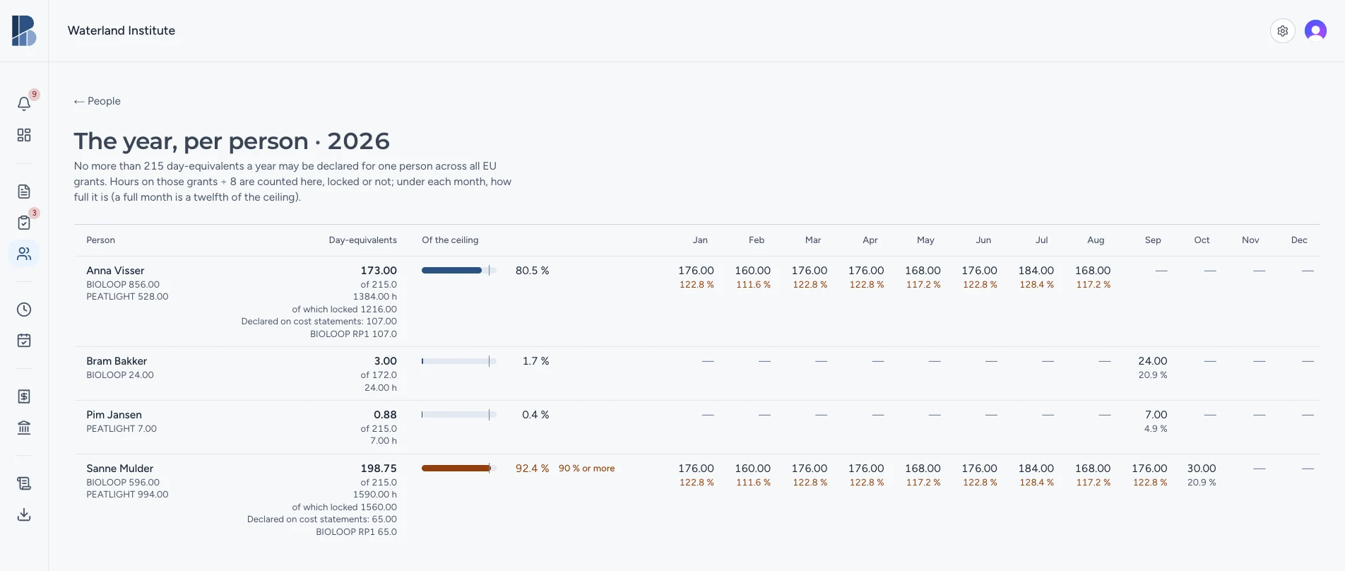Click the Person column header

tap(100, 240)
